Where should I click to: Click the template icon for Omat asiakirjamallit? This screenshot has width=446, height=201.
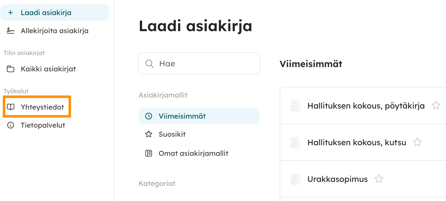pos(149,153)
